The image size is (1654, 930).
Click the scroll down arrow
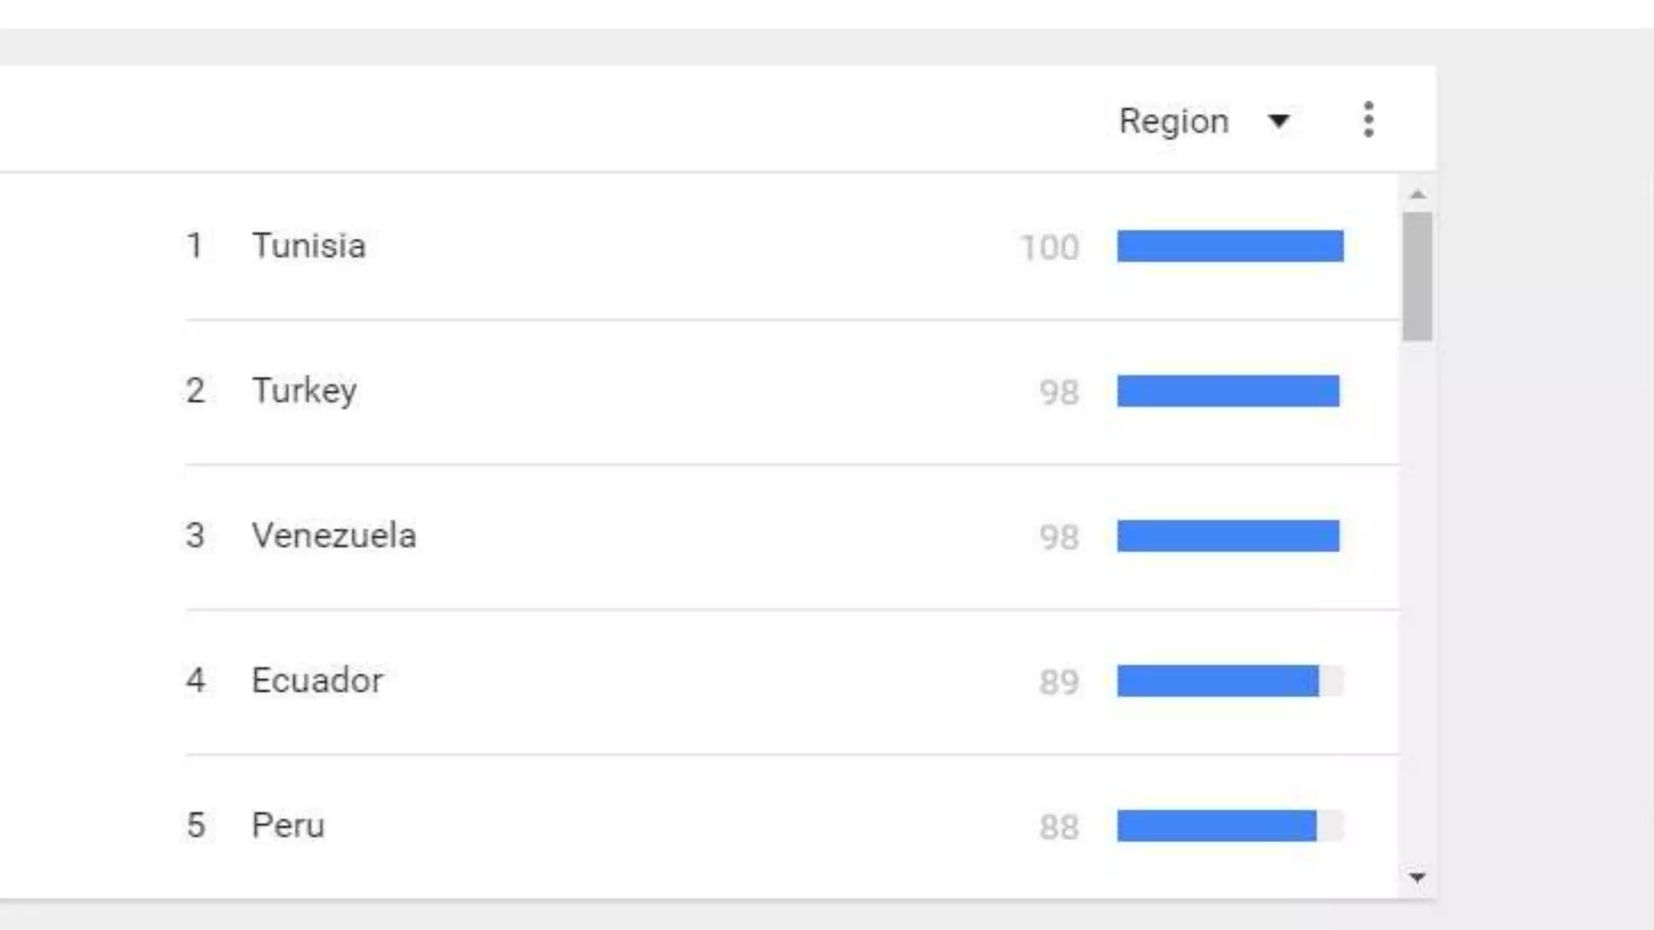[x=1417, y=877]
